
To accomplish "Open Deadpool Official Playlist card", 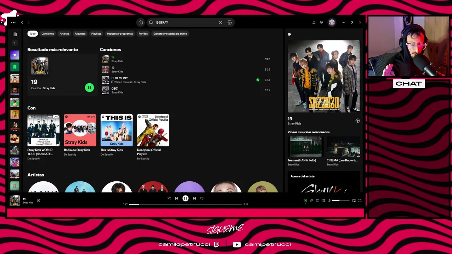I will pos(153,137).
